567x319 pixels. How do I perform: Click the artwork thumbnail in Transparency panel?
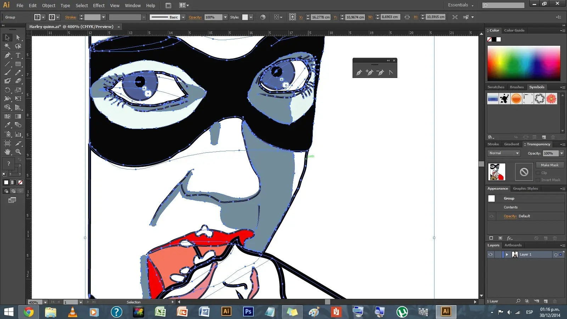497,172
